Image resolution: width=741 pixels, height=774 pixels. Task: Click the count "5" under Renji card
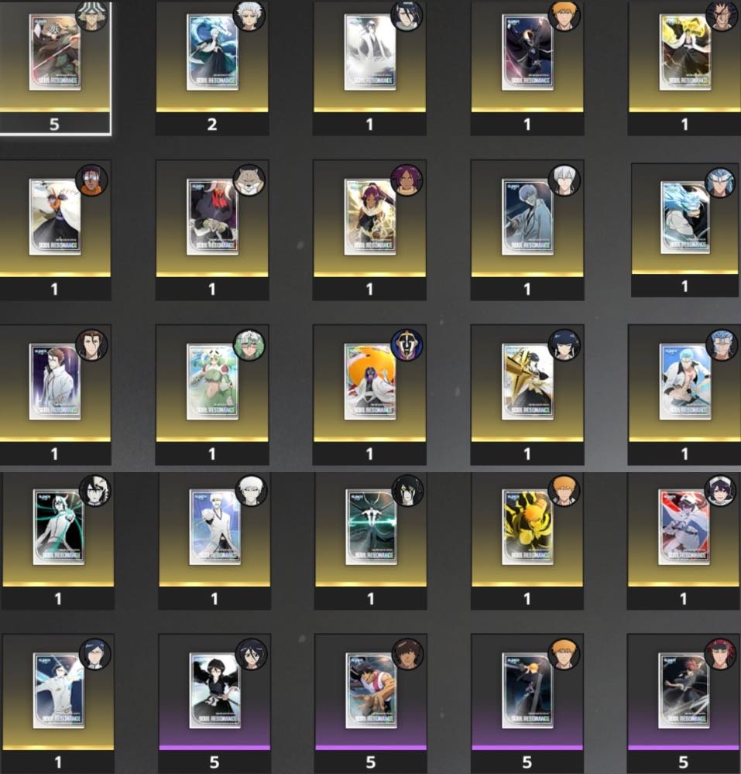coord(683,762)
